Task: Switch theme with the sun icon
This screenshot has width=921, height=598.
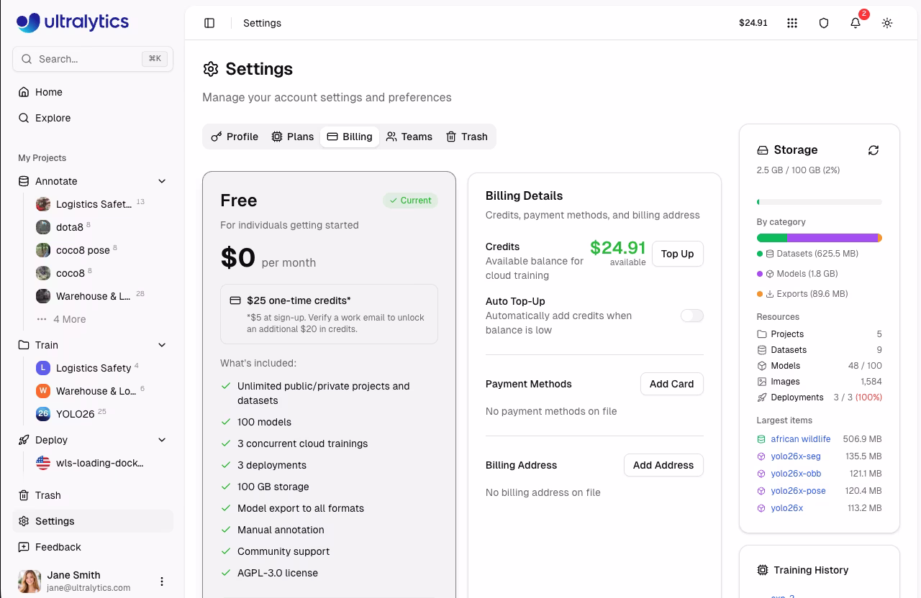Action: tap(887, 23)
